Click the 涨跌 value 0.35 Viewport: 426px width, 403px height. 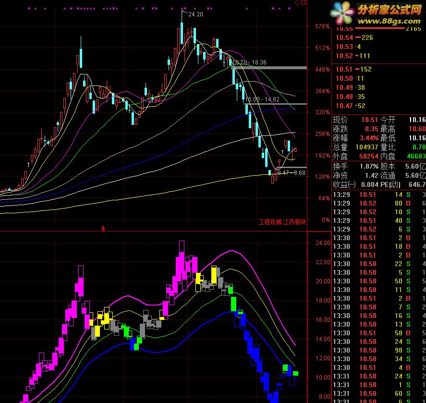pyautogui.click(x=371, y=129)
